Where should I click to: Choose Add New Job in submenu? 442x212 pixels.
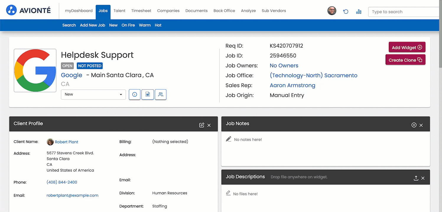(92, 25)
